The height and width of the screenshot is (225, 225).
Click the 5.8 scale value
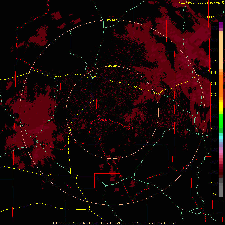click(x=214, y=84)
